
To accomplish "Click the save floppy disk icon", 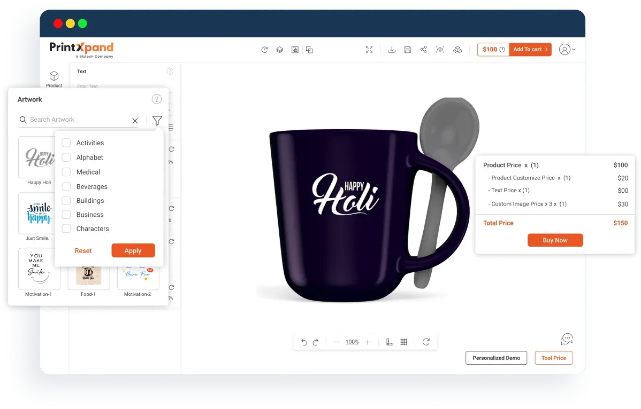I will 408,50.
